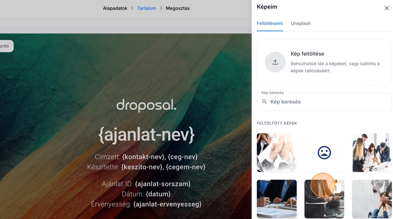Click the magnifier icon in image search
393x219 pixels.
point(265,102)
